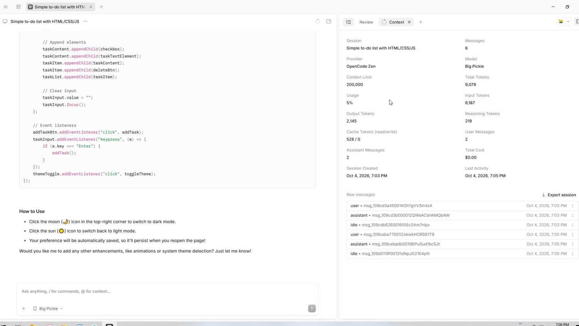Click the circular progress icon in chat header
Image resolution: width=579 pixels, height=326 pixels.
point(317,22)
